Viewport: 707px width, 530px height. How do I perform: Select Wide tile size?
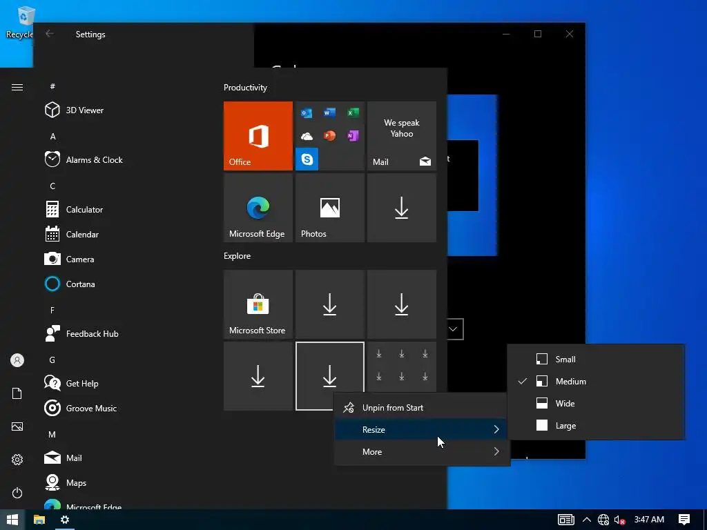(596, 403)
